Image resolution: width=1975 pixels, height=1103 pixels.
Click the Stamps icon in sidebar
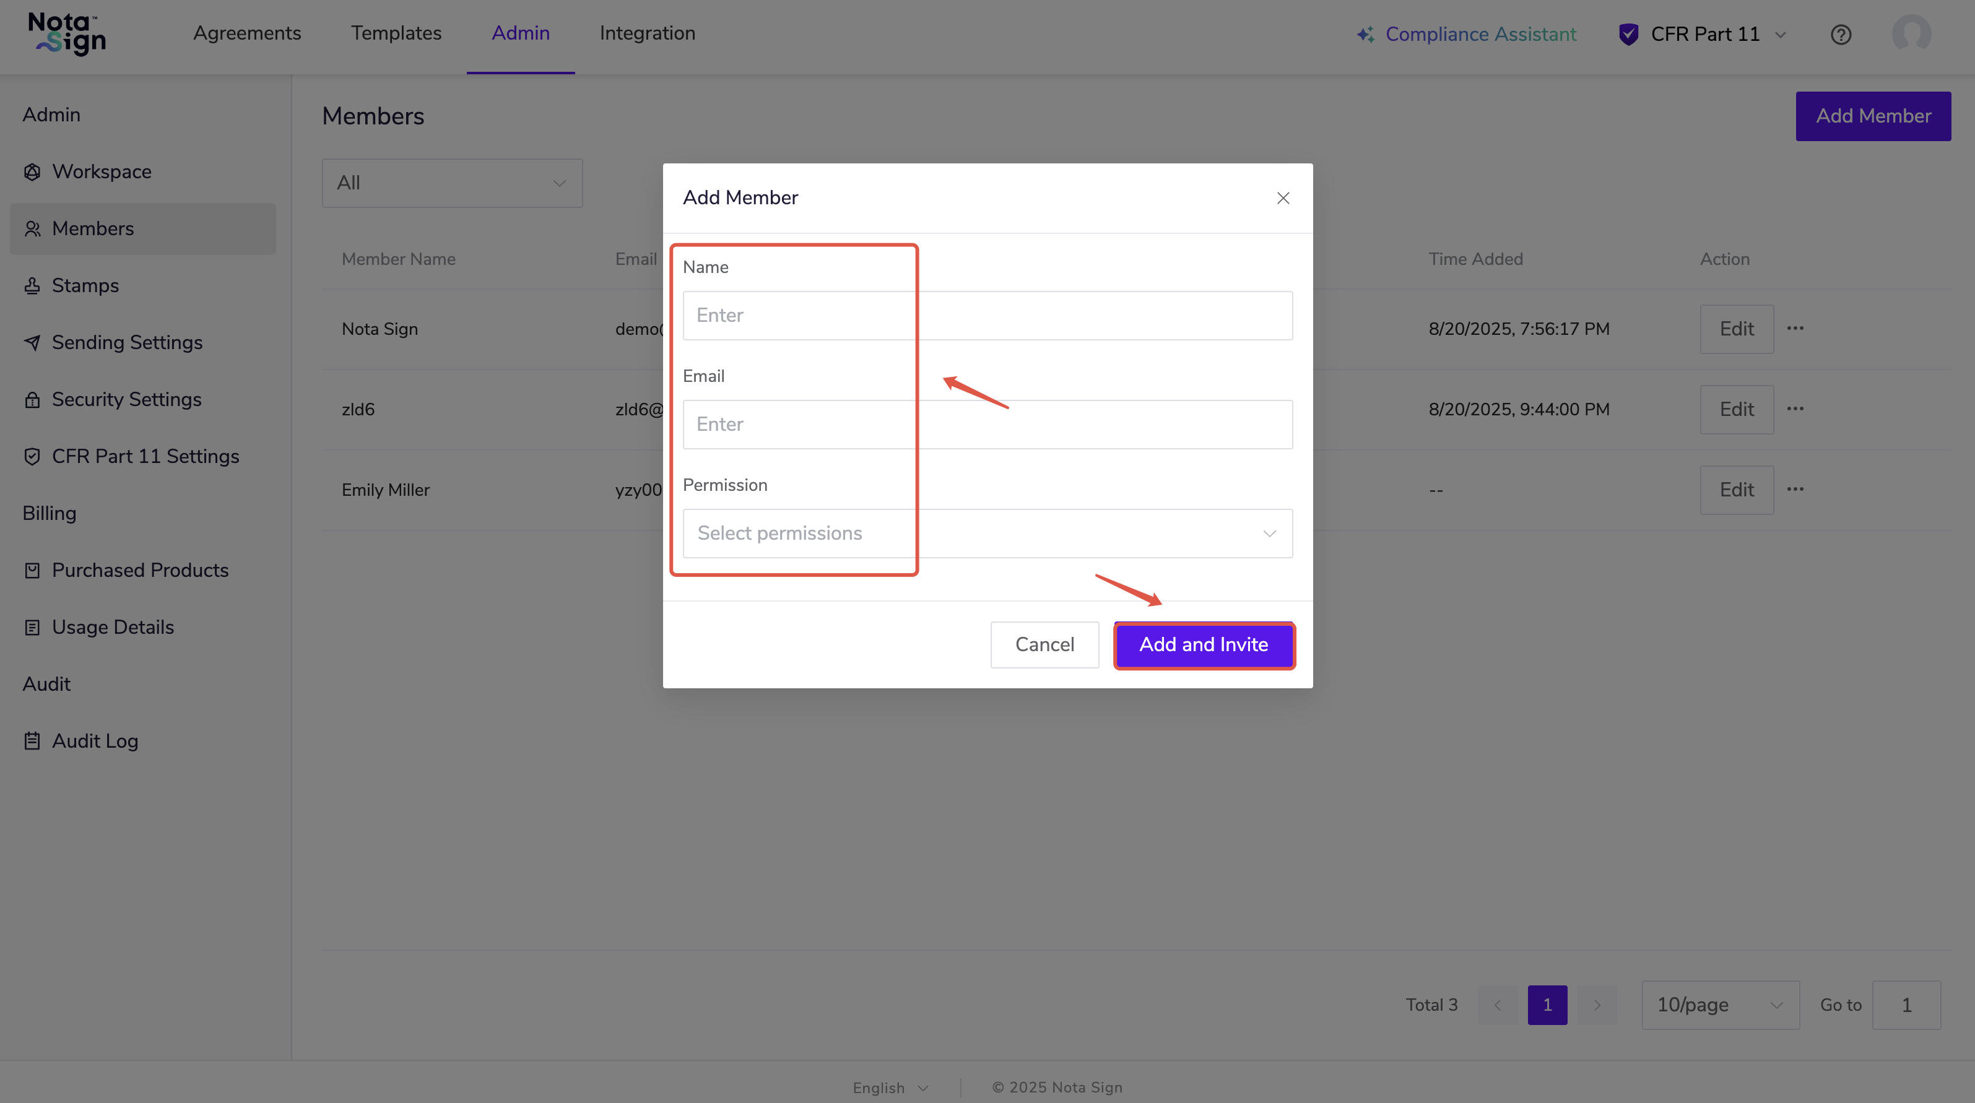[32, 286]
